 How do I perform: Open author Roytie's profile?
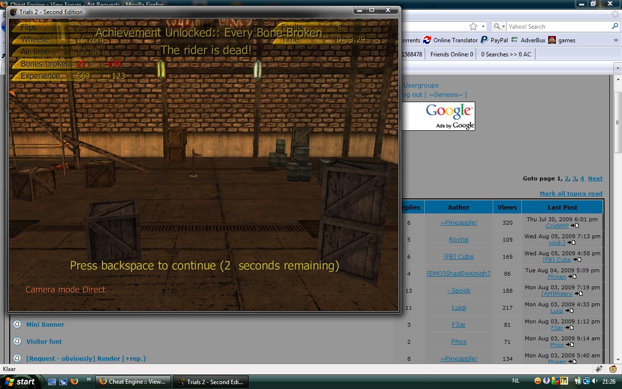[x=459, y=239]
